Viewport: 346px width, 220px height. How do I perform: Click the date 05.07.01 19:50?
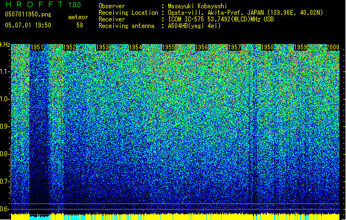[x=28, y=25]
